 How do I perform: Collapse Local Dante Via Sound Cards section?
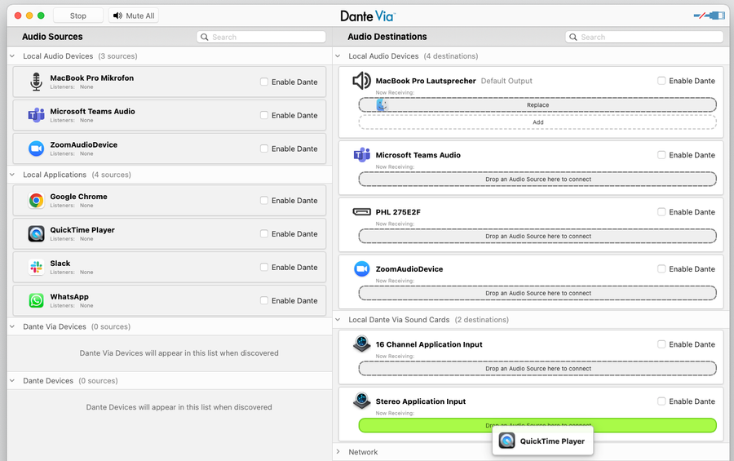(338, 320)
